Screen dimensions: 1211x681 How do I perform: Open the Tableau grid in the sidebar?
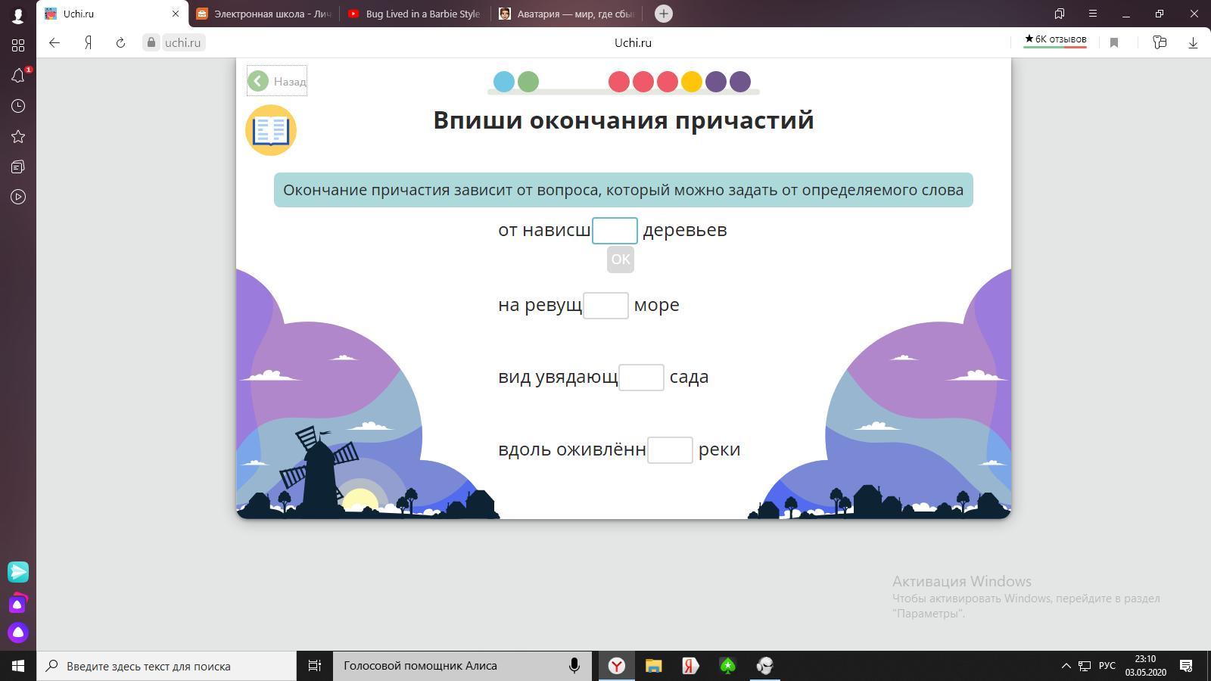[18, 45]
